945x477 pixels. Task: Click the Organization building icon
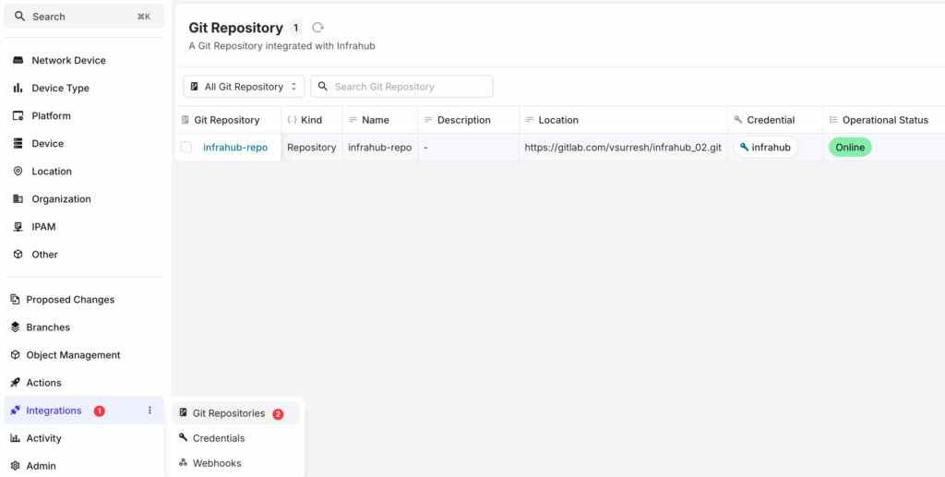tap(18, 198)
